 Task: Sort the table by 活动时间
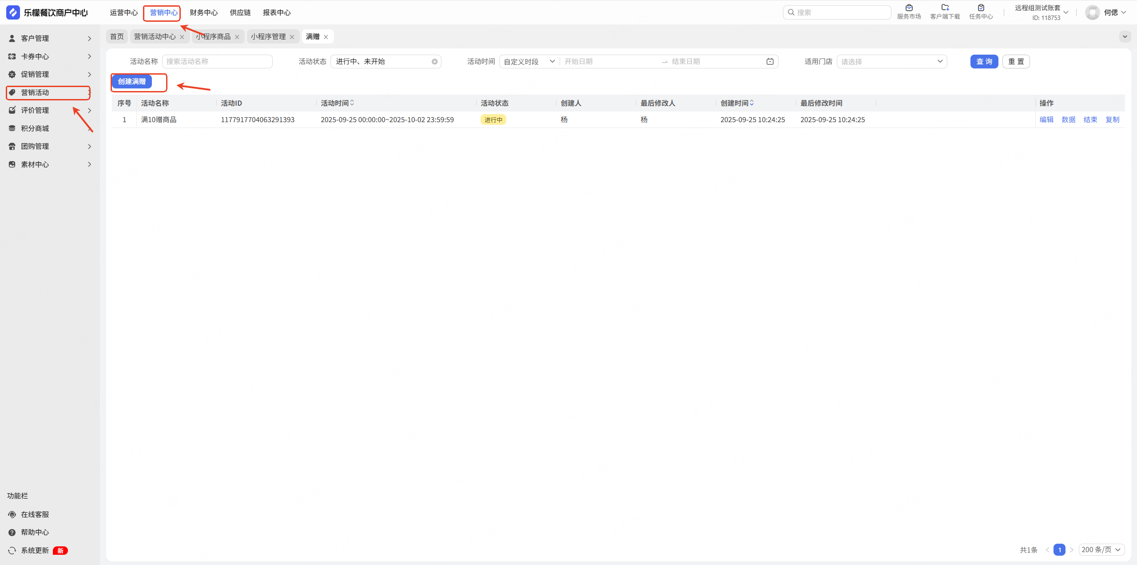point(352,103)
